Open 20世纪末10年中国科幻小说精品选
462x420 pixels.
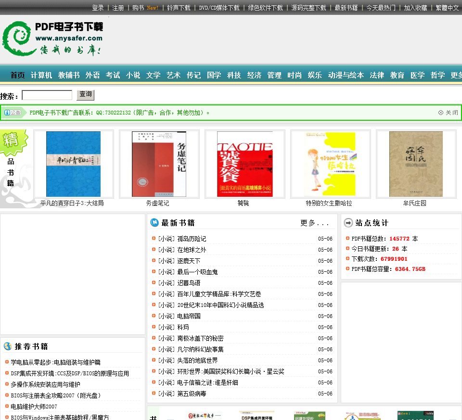[x=221, y=305]
